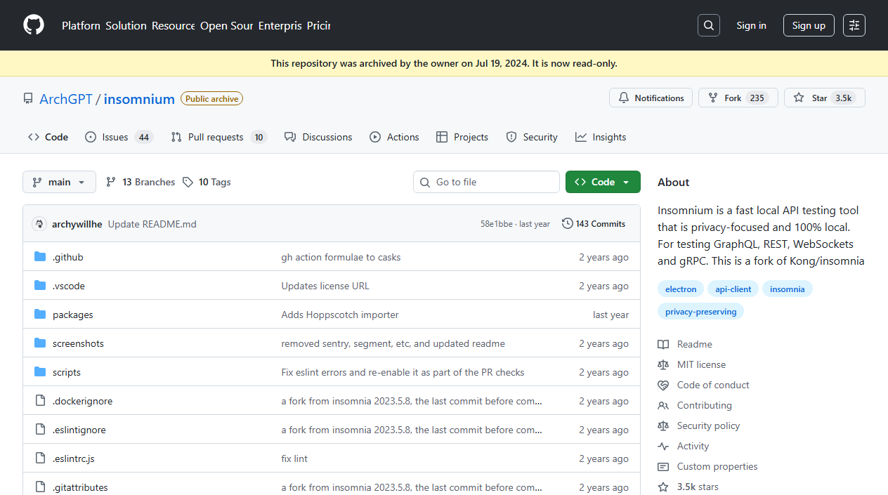Switch to the Actions tab
This screenshot has width=888, height=495.
point(394,137)
